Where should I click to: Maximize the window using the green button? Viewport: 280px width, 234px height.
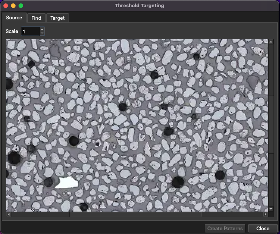tap(21, 6)
